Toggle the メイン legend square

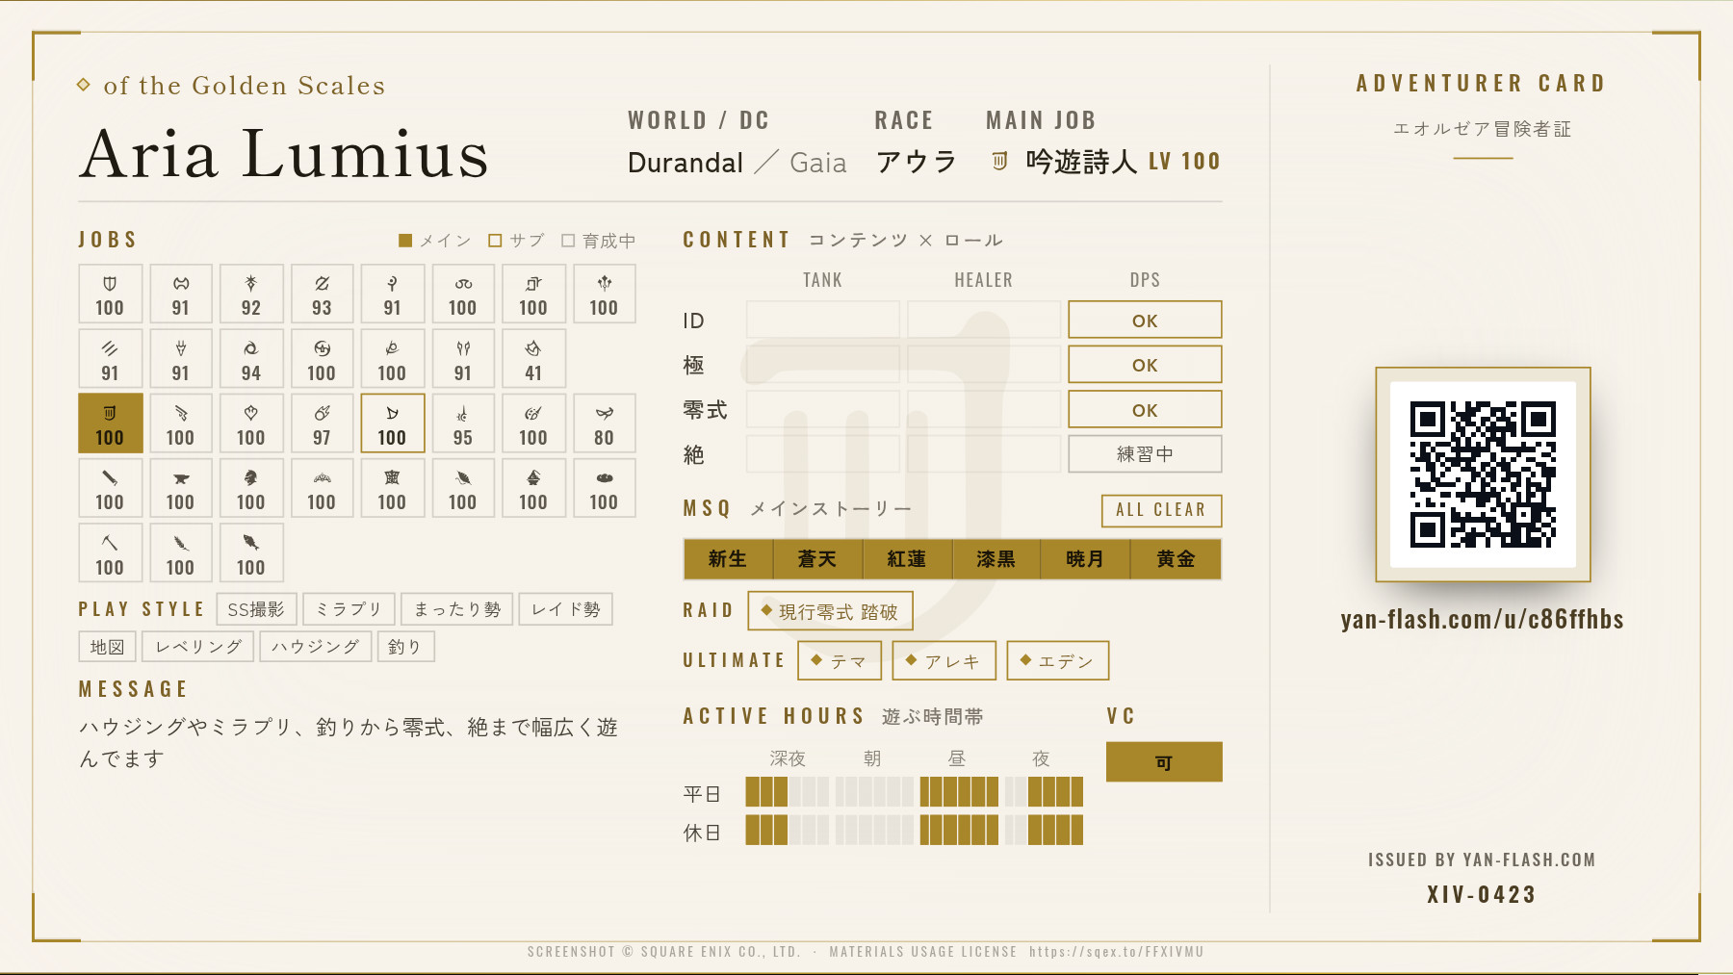(405, 241)
